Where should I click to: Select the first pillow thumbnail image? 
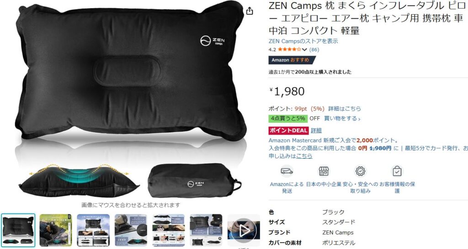pos(18,230)
